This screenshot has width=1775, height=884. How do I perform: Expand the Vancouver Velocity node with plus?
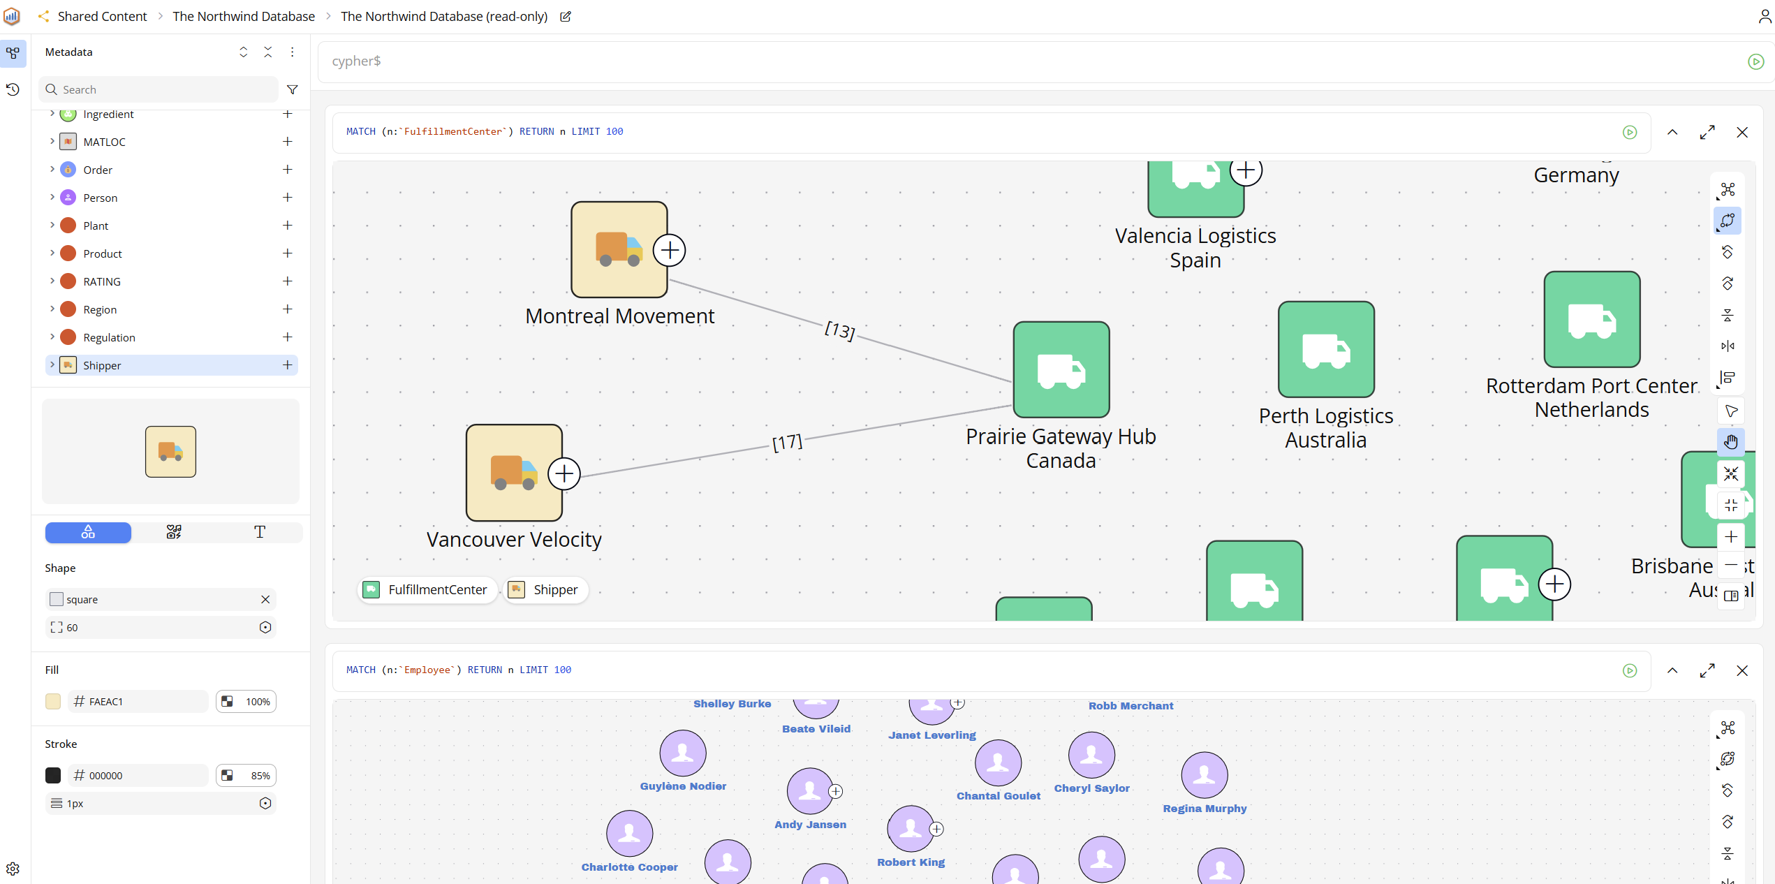click(564, 474)
